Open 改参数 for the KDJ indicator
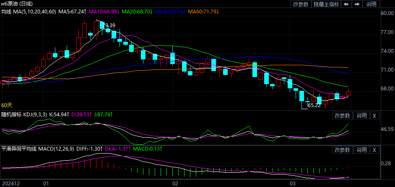The width and height of the screenshot is (395, 187). [x=343, y=115]
